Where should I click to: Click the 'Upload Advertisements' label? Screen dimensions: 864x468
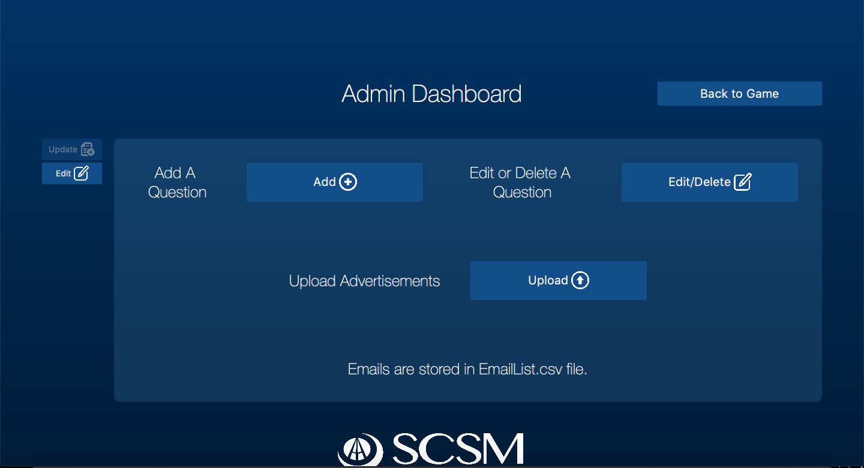(x=364, y=281)
